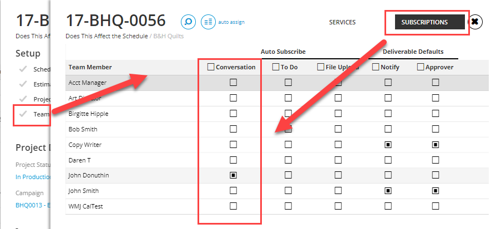Check Conversation for Bob Smith

(x=233, y=129)
